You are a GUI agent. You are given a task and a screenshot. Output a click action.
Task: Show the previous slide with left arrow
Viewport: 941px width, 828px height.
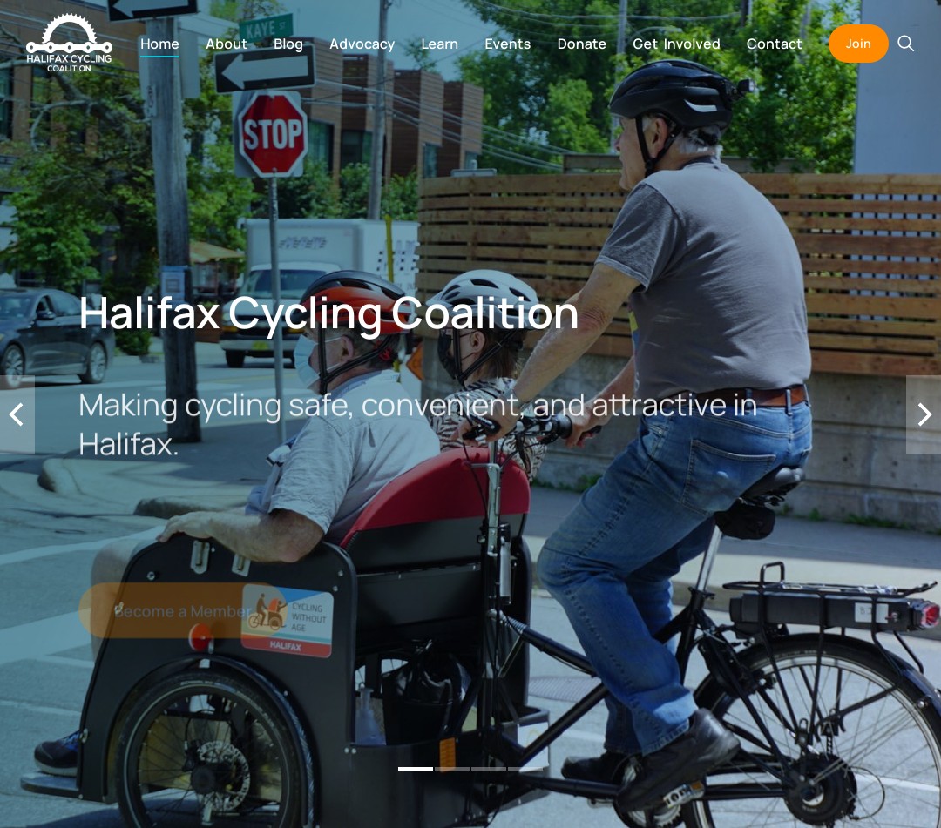tap(17, 414)
